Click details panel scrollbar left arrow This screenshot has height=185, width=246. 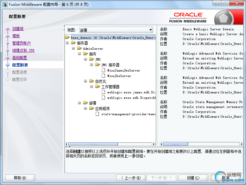click(162, 144)
